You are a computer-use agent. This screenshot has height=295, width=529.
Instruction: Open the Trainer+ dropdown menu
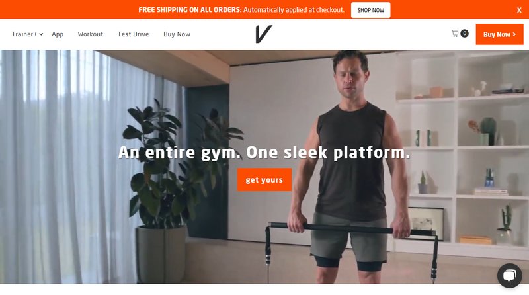[27, 34]
